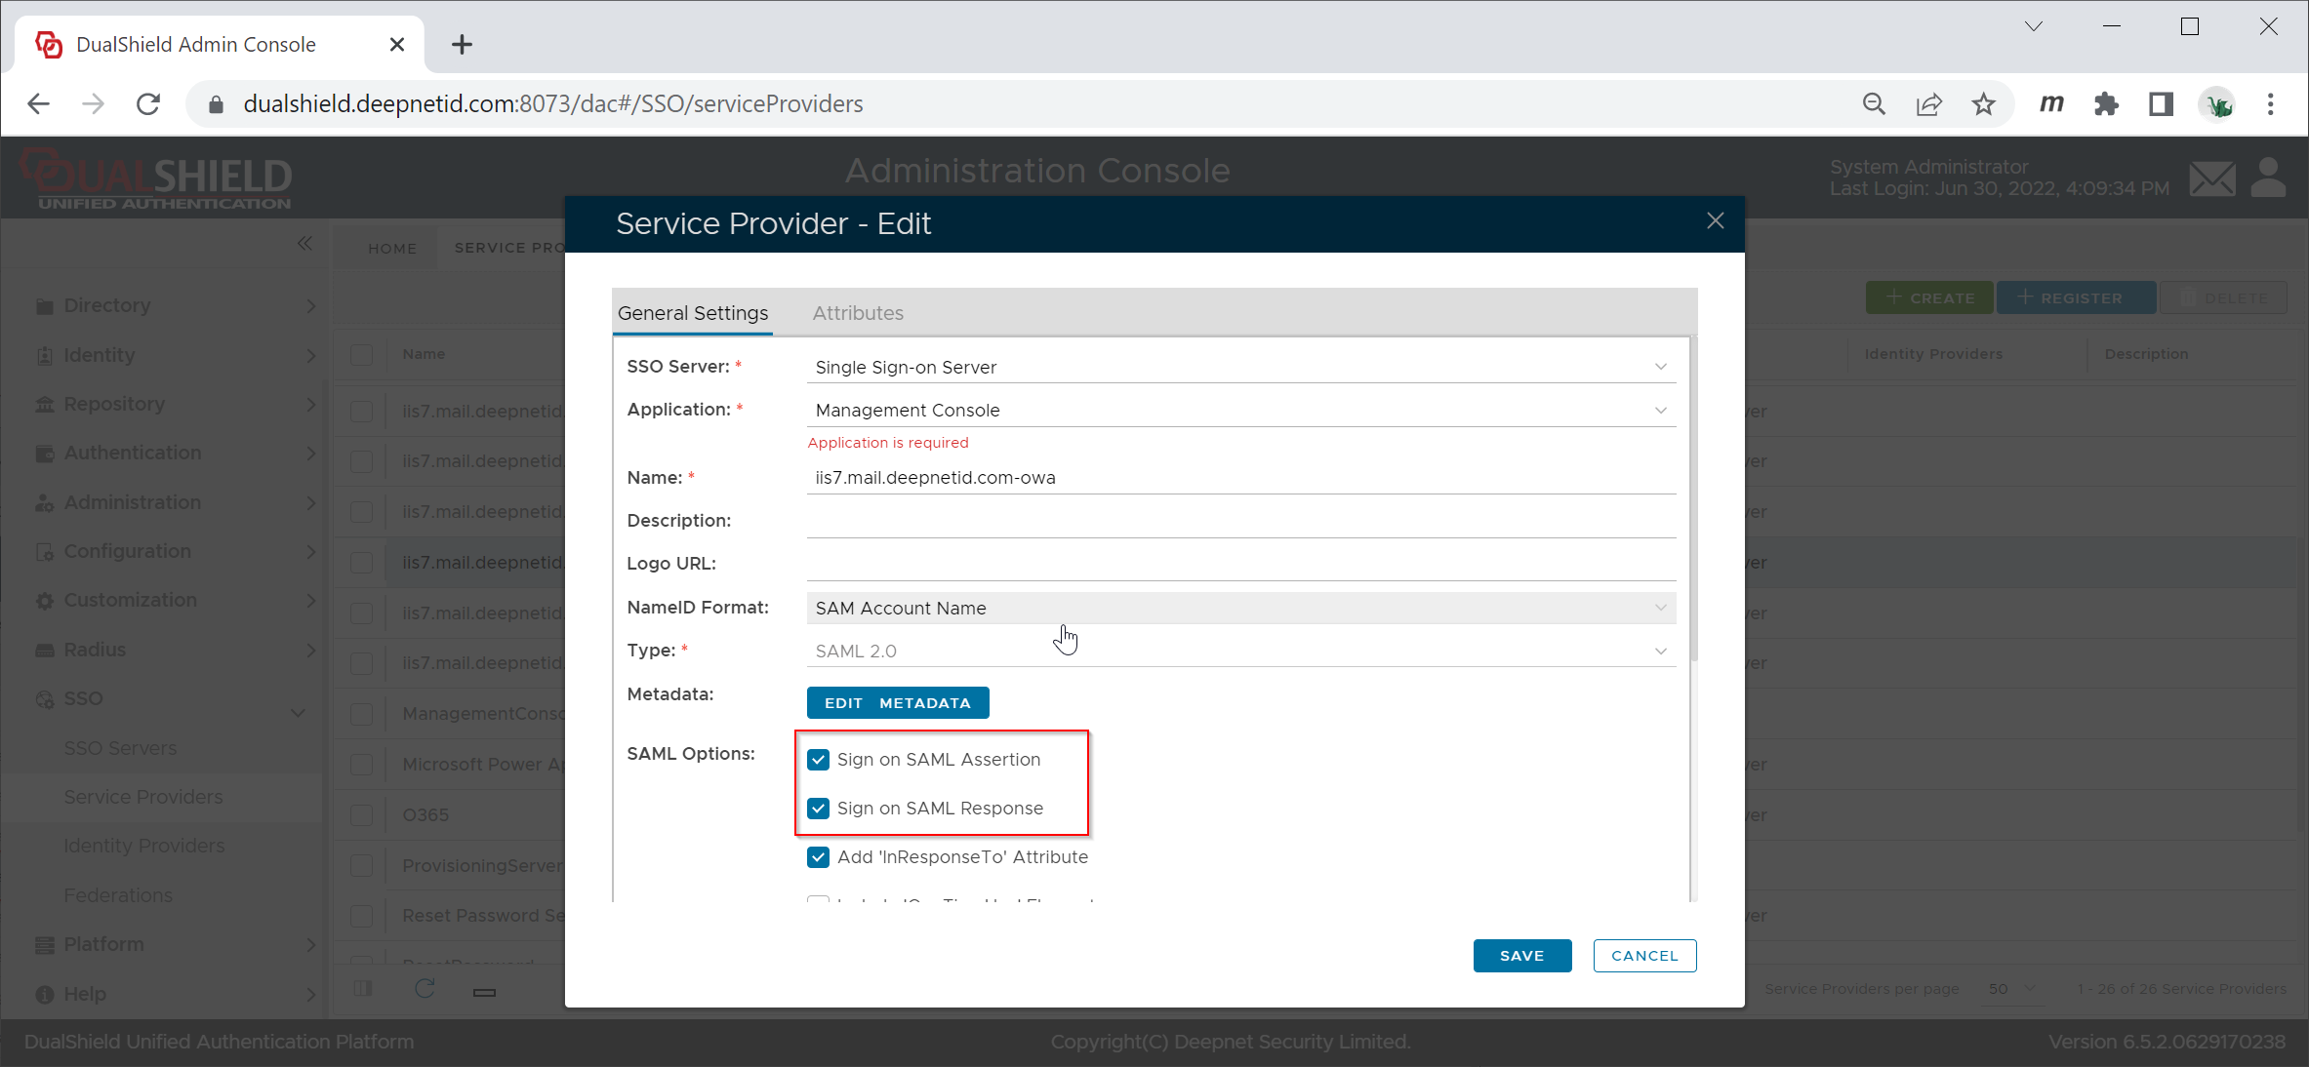This screenshot has width=2309, height=1067.
Task: Uncheck Sign on SAML Response
Action: click(x=818, y=808)
